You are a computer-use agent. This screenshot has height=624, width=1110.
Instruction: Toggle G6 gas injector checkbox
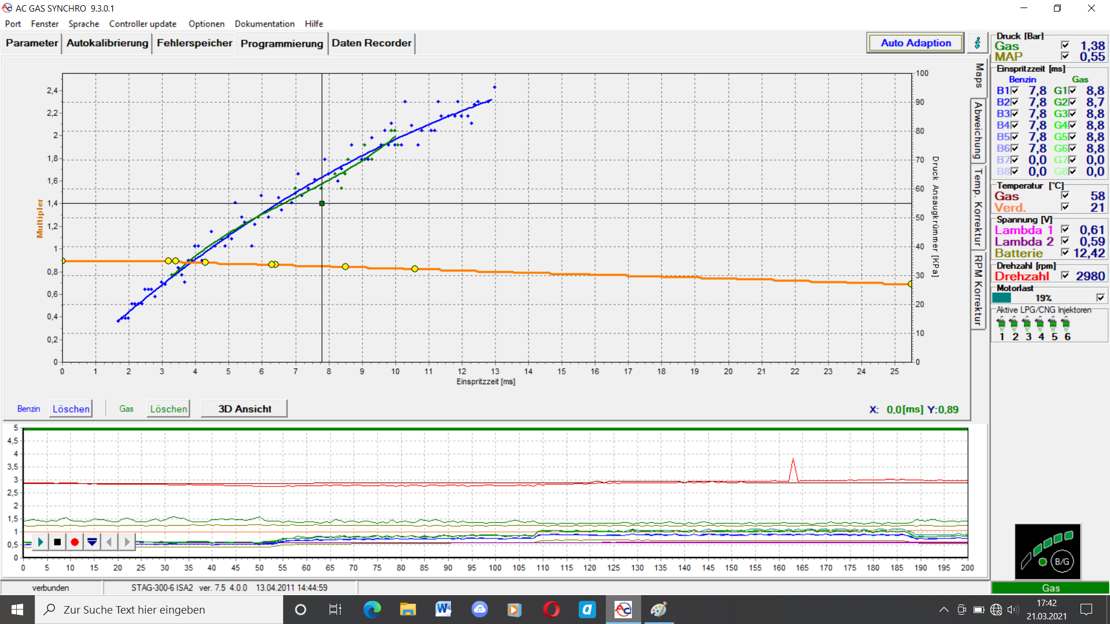coord(1072,148)
